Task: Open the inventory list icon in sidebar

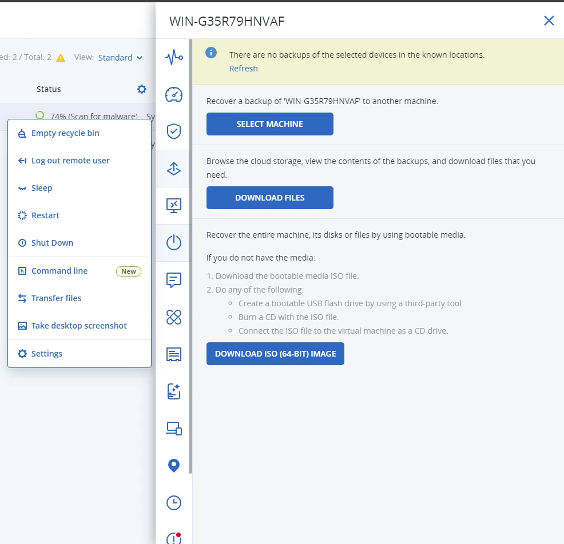Action: click(x=174, y=354)
